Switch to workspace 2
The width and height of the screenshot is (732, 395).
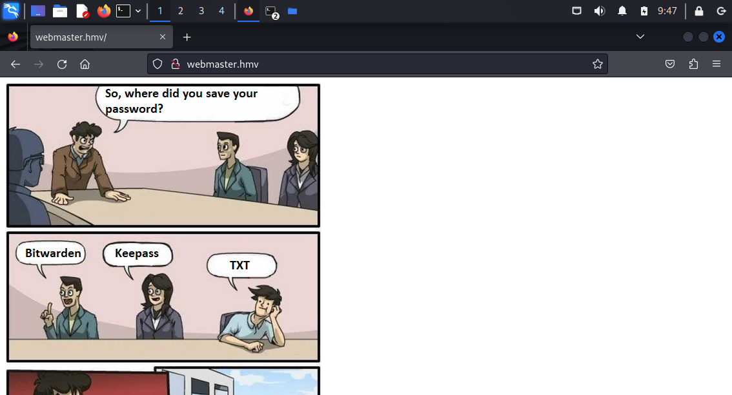click(181, 11)
